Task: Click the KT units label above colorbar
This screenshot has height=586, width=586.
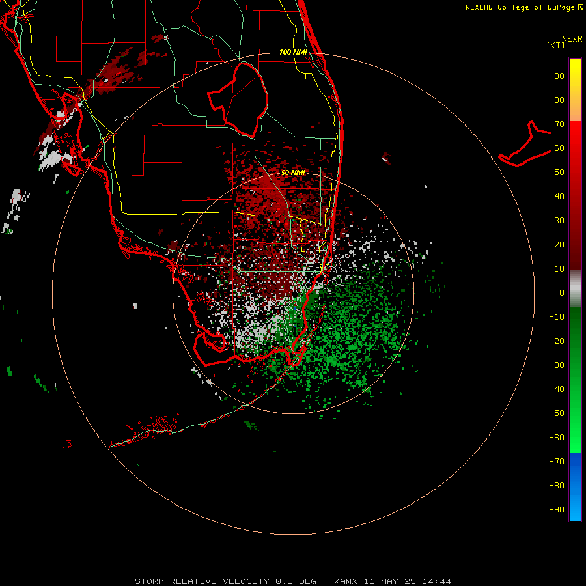Action: 556,45
